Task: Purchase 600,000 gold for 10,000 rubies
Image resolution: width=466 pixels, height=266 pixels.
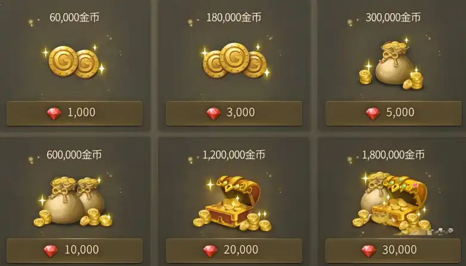Action: (75, 250)
